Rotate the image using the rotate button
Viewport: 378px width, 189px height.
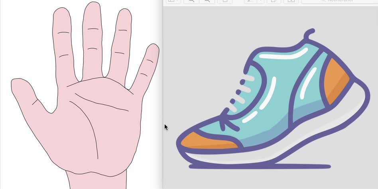point(274,1)
